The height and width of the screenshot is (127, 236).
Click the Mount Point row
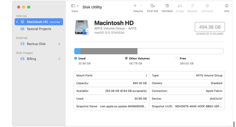pyautogui.click(x=112, y=75)
